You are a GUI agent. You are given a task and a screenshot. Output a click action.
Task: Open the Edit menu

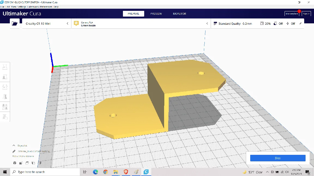tap(8, 7)
